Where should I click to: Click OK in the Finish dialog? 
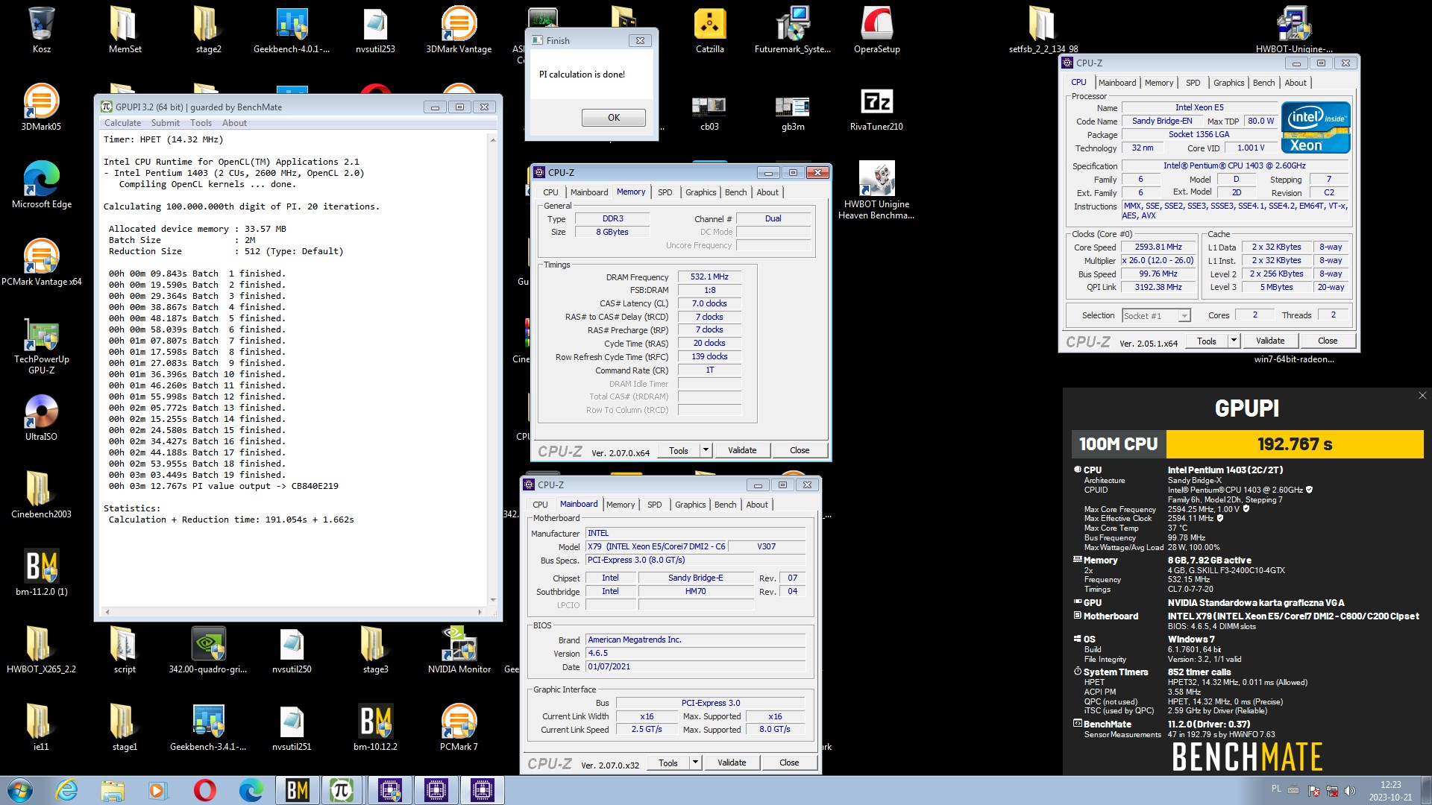click(x=613, y=118)
